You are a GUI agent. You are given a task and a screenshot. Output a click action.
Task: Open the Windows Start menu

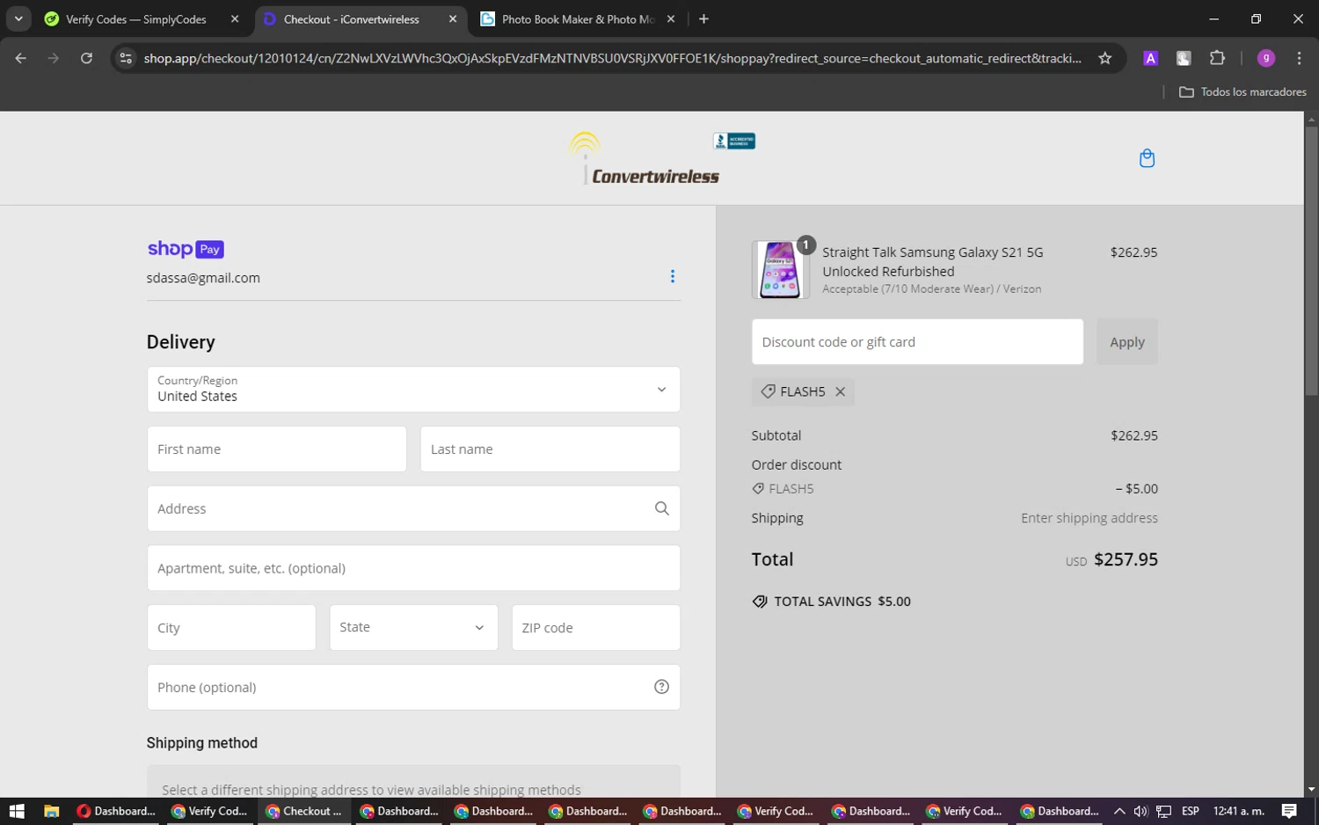[x=17, y=811]
